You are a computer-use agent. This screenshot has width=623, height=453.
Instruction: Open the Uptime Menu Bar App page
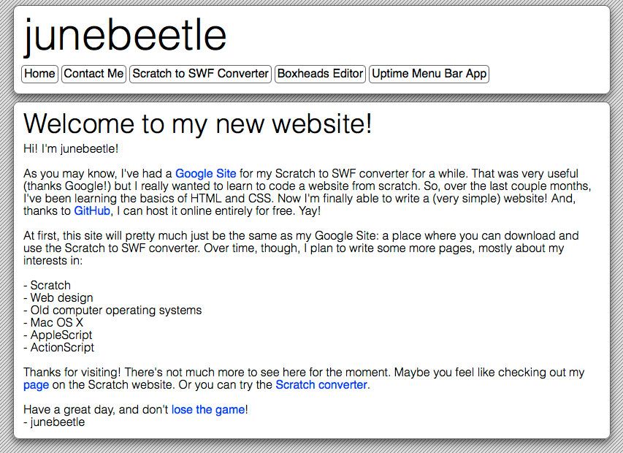click(x=429, y=74)
